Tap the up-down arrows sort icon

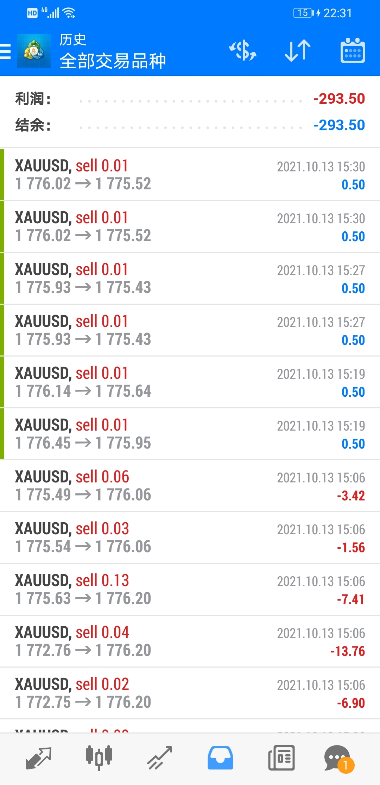pos(298,50)
